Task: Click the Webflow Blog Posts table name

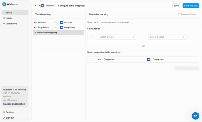Action: (70, 28)
